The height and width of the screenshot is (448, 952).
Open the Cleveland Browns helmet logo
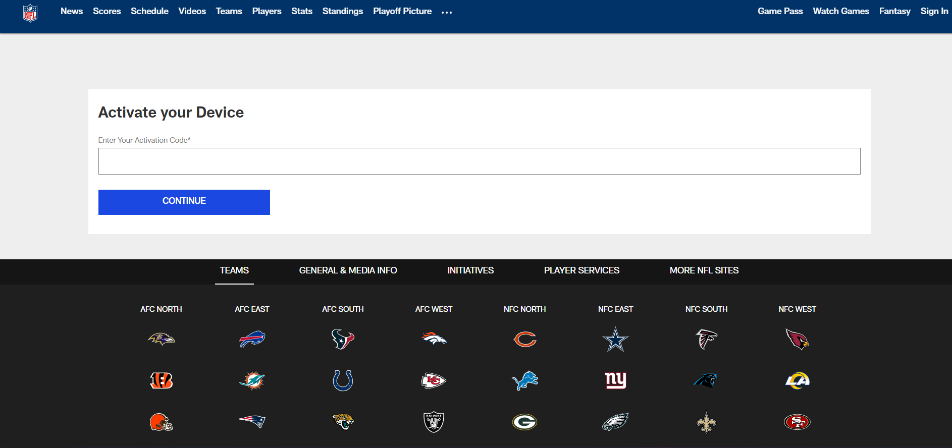point(161,422)
